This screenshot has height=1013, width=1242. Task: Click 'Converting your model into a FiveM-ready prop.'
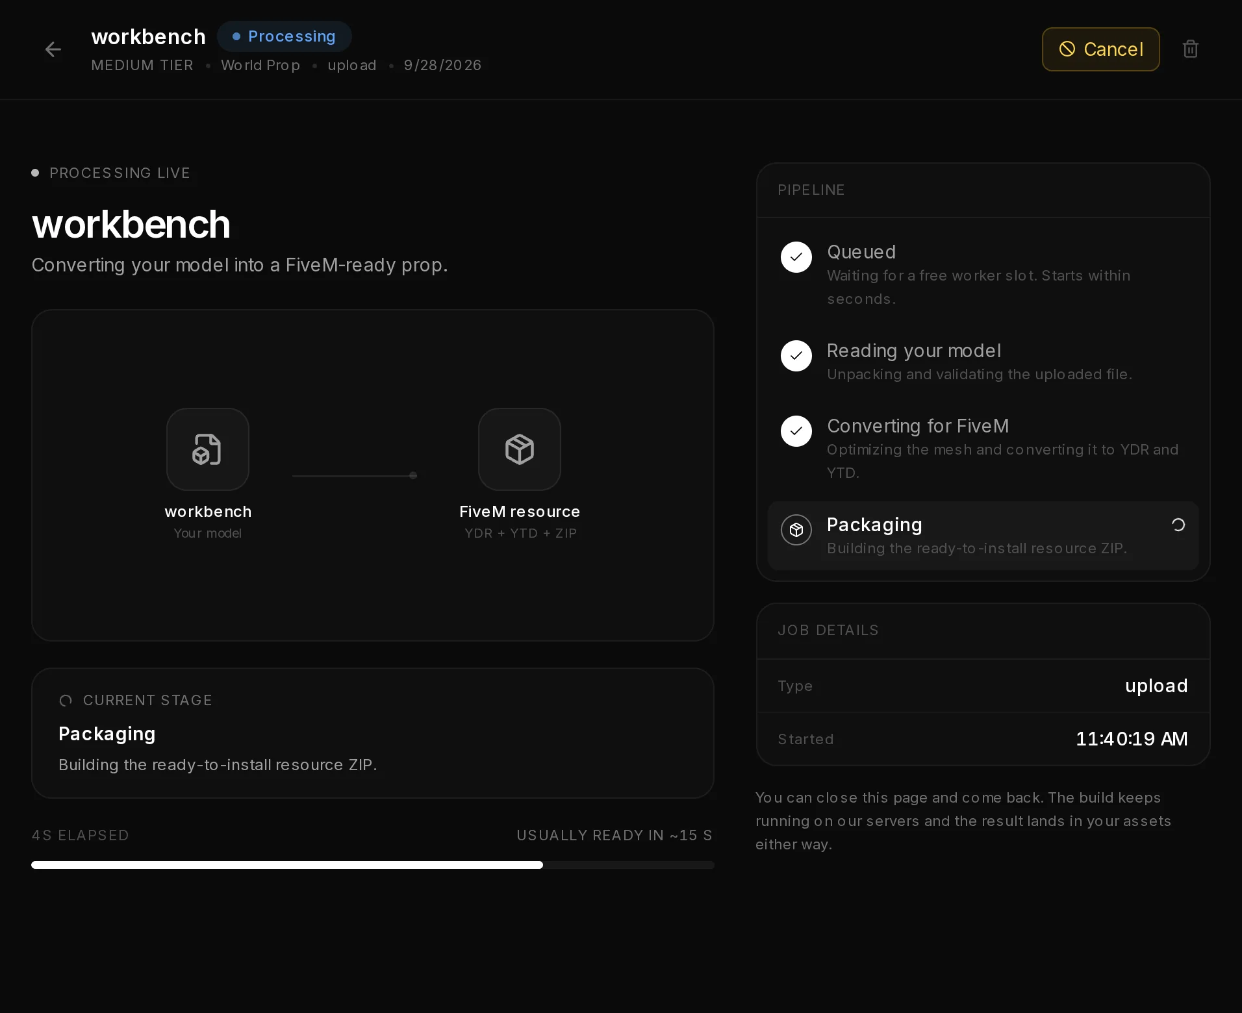[240, 266]
